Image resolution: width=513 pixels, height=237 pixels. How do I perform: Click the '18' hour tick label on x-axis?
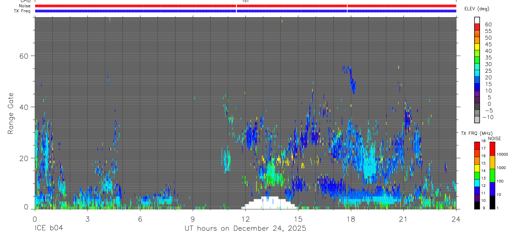(351, 219)
